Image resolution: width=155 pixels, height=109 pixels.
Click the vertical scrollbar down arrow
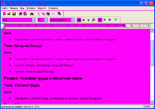(x=152, y=102)
